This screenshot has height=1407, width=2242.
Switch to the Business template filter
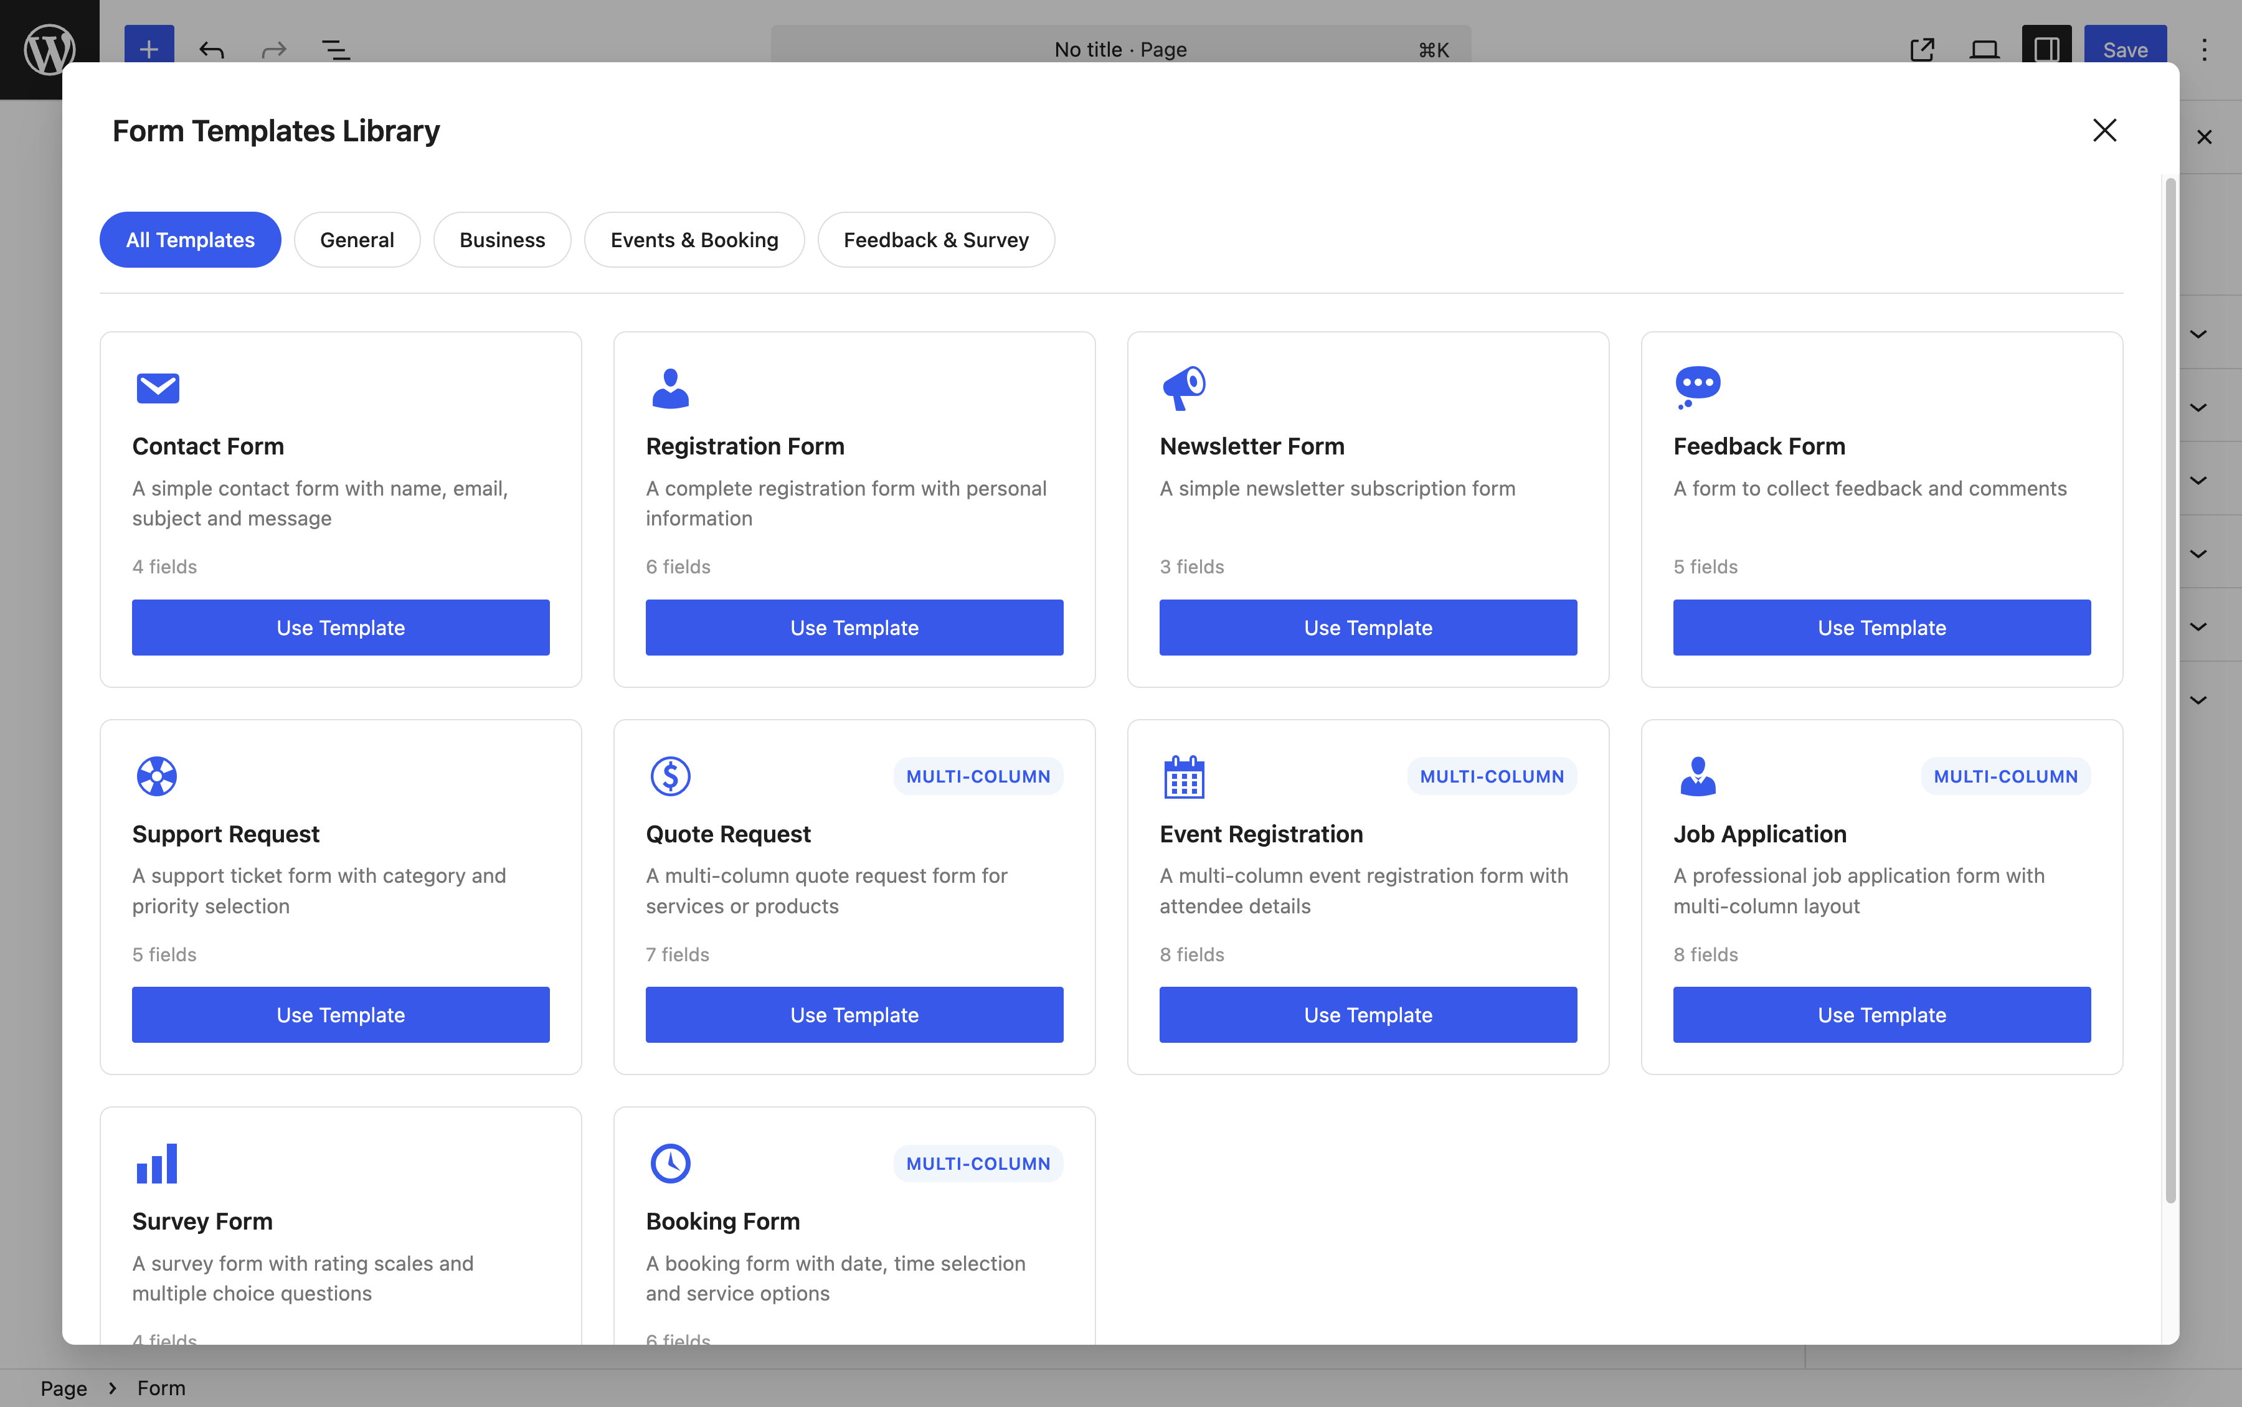(501, 239)
